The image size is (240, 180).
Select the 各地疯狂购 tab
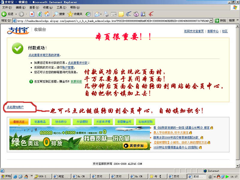(145, 122)
